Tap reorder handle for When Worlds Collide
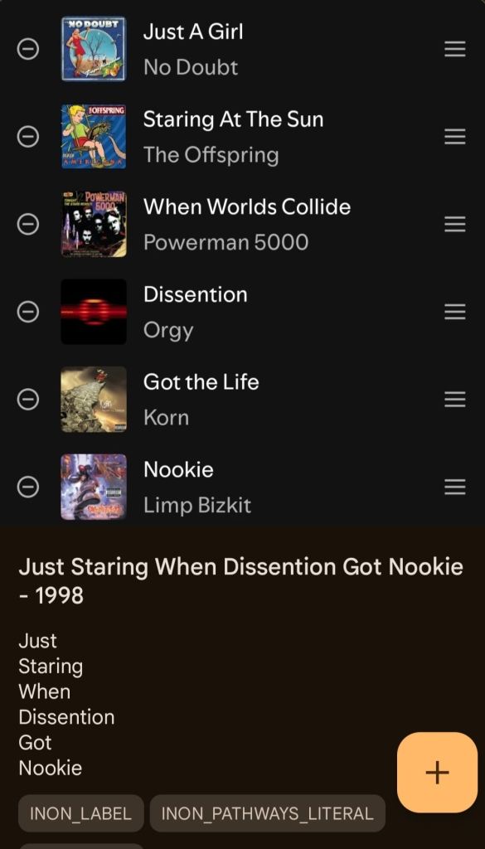This screenshot has height=849, width=485. pos(454,224)
